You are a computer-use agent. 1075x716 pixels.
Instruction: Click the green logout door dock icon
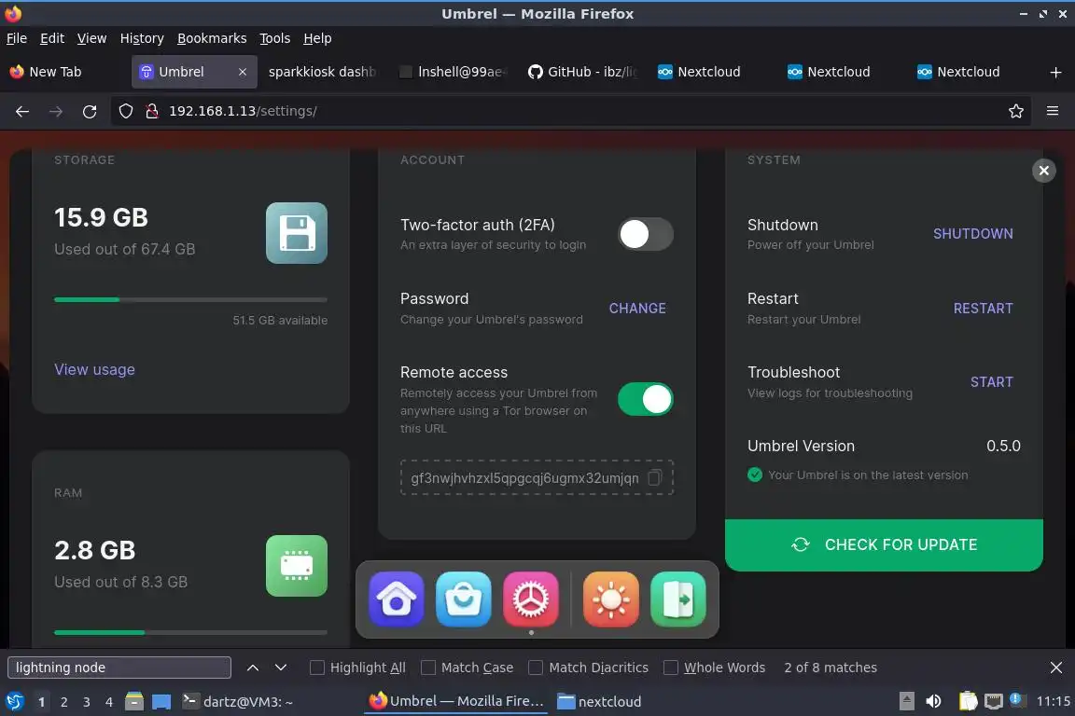coord(678,599)
